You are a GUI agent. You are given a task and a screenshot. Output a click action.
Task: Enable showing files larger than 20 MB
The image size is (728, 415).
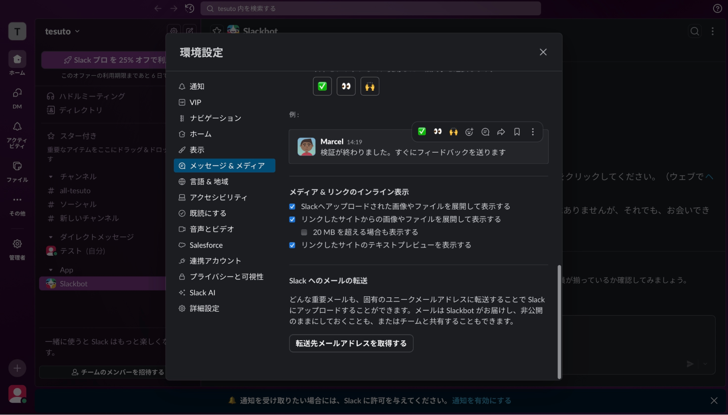tap(304, 232)
